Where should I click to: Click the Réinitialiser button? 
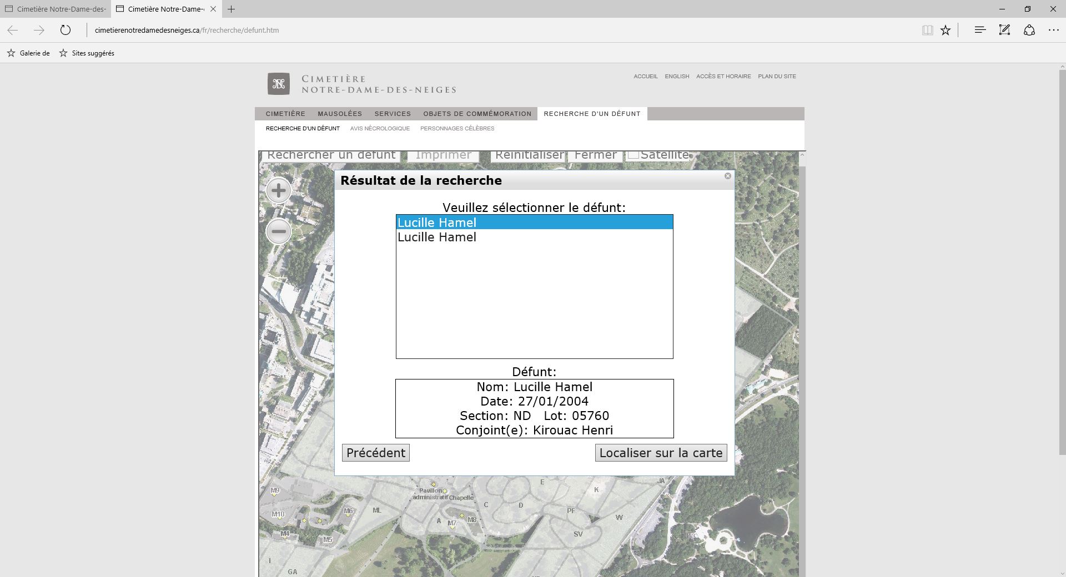tap(529, 156)
